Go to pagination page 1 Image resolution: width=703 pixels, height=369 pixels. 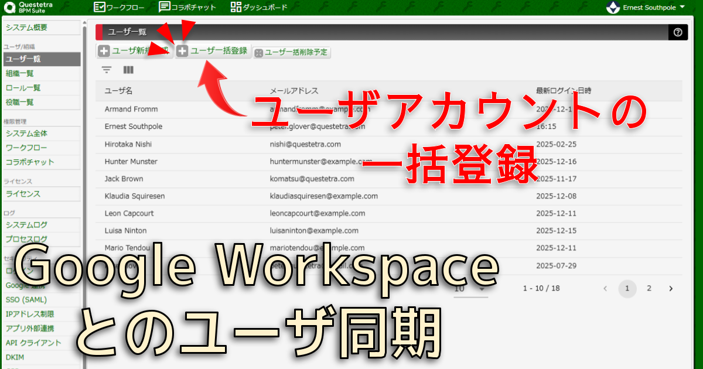tap(627, 288)
